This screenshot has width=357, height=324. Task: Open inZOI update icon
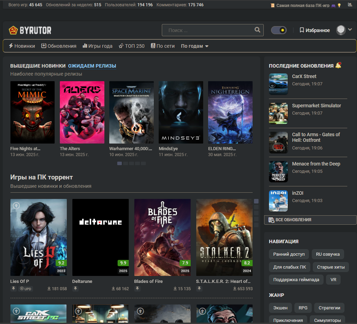(x=278, y=201)
